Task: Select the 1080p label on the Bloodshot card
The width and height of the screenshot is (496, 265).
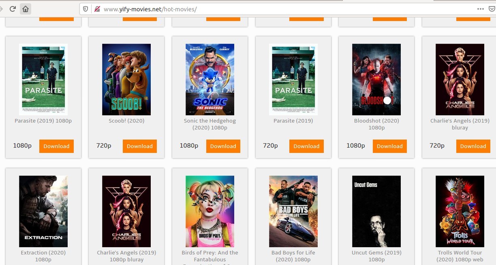Action: [356, 146]
